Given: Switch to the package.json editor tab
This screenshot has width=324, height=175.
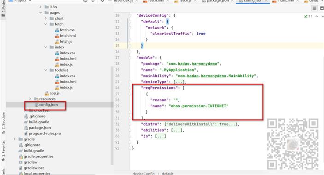Looking at the screenshot, I should [x=216, y=1].
